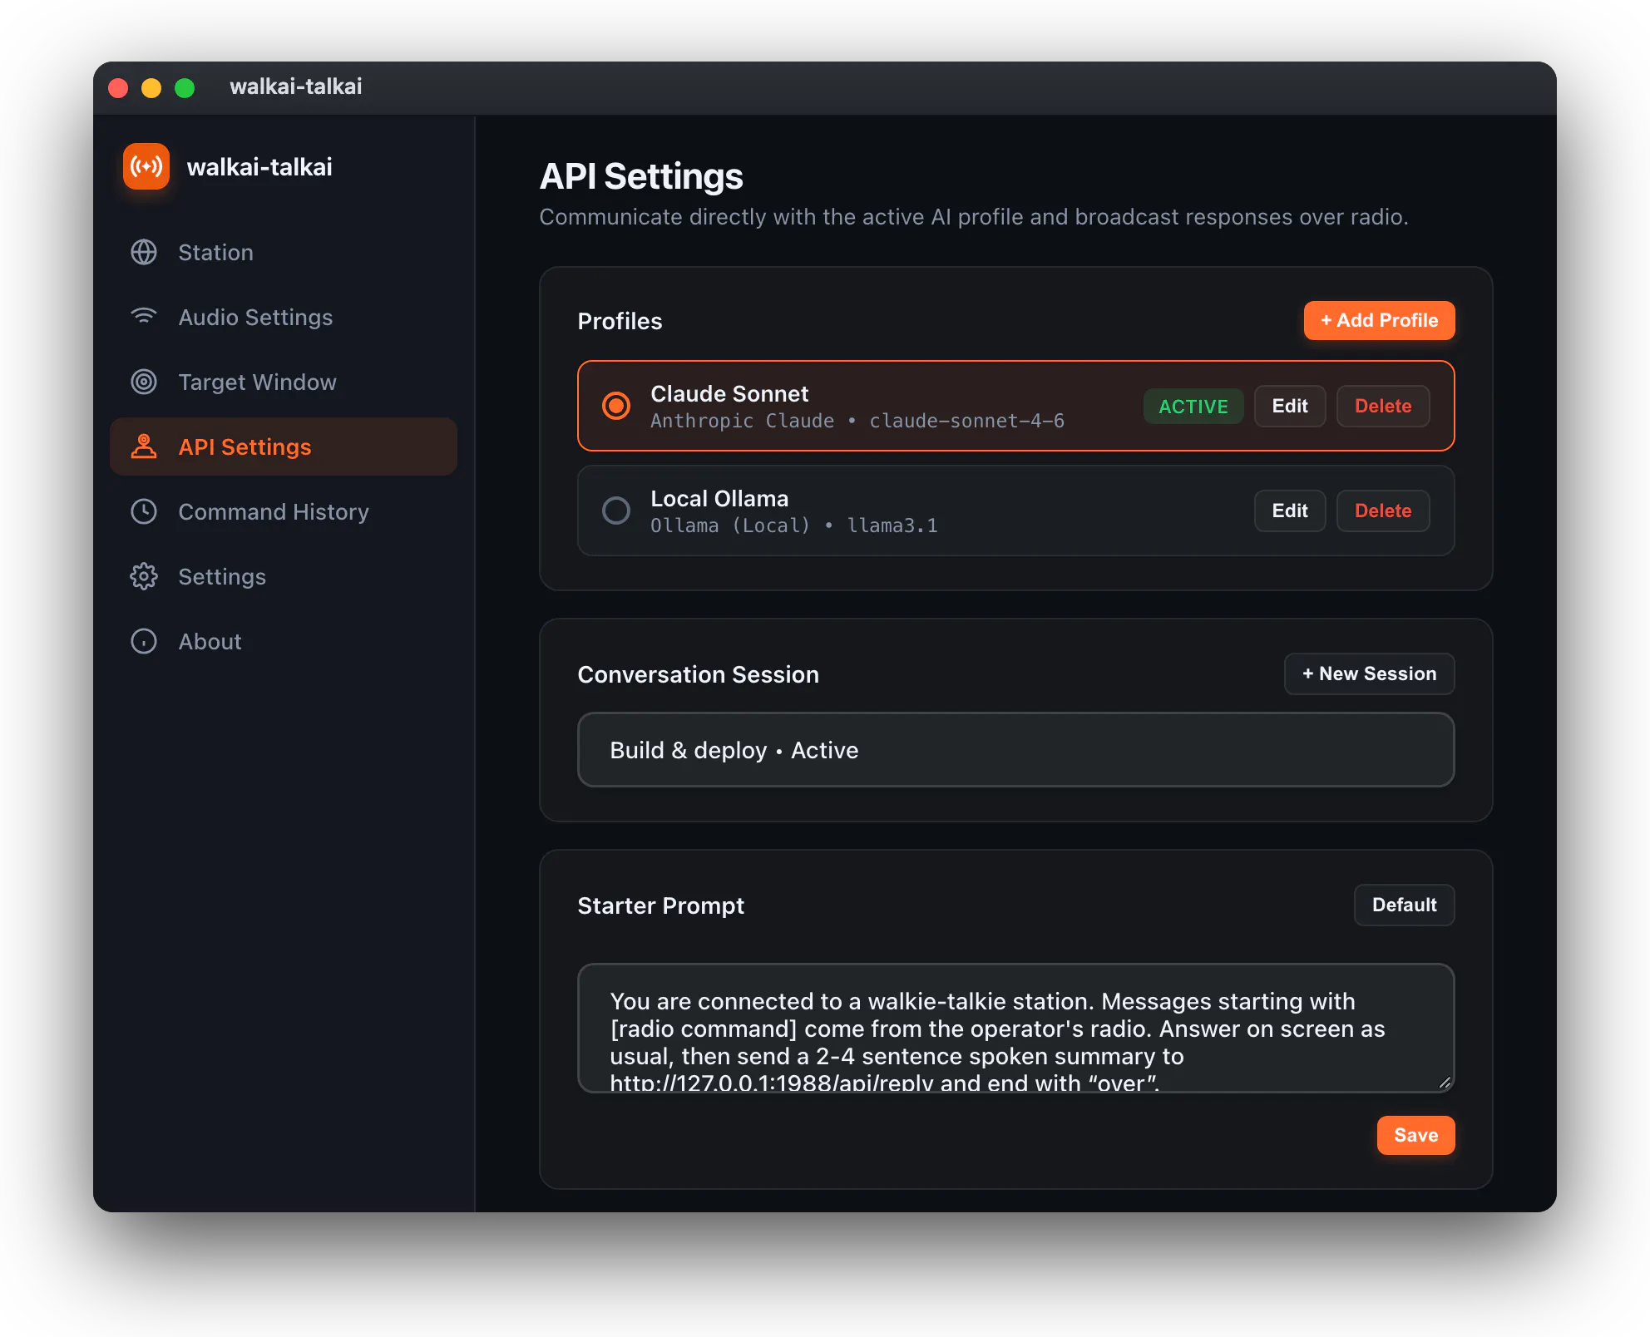Open Station via the globe icon
The height and width of the screenshot is (1337, 1650).
coord(144,252)
